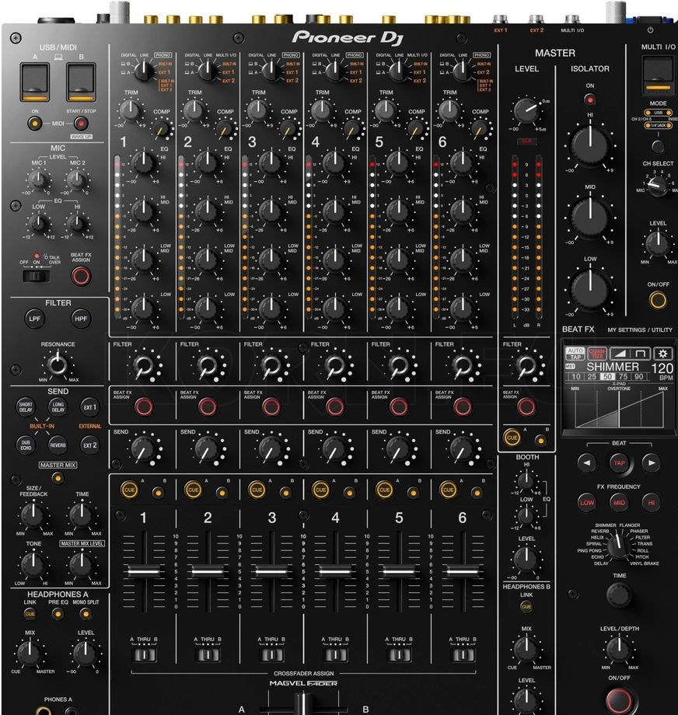Flip the MIC OFF/ON/TALK OVER switch
The image size is (678, 715).
point(36,276)
